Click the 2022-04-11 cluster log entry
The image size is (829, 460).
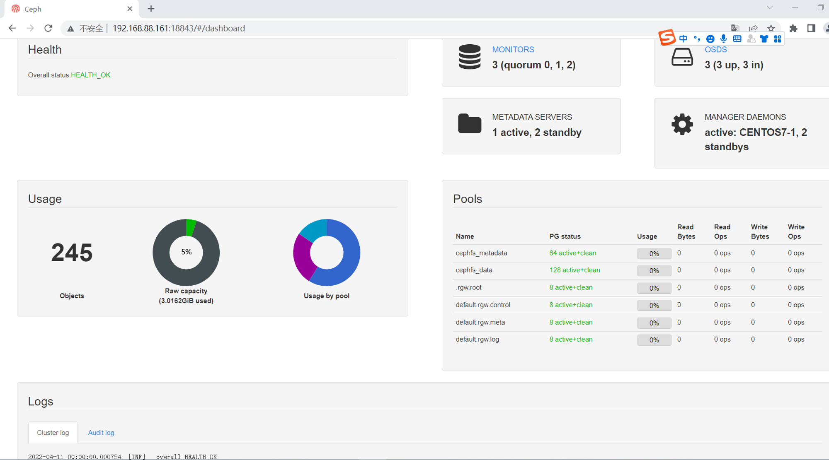click(122, 457)
